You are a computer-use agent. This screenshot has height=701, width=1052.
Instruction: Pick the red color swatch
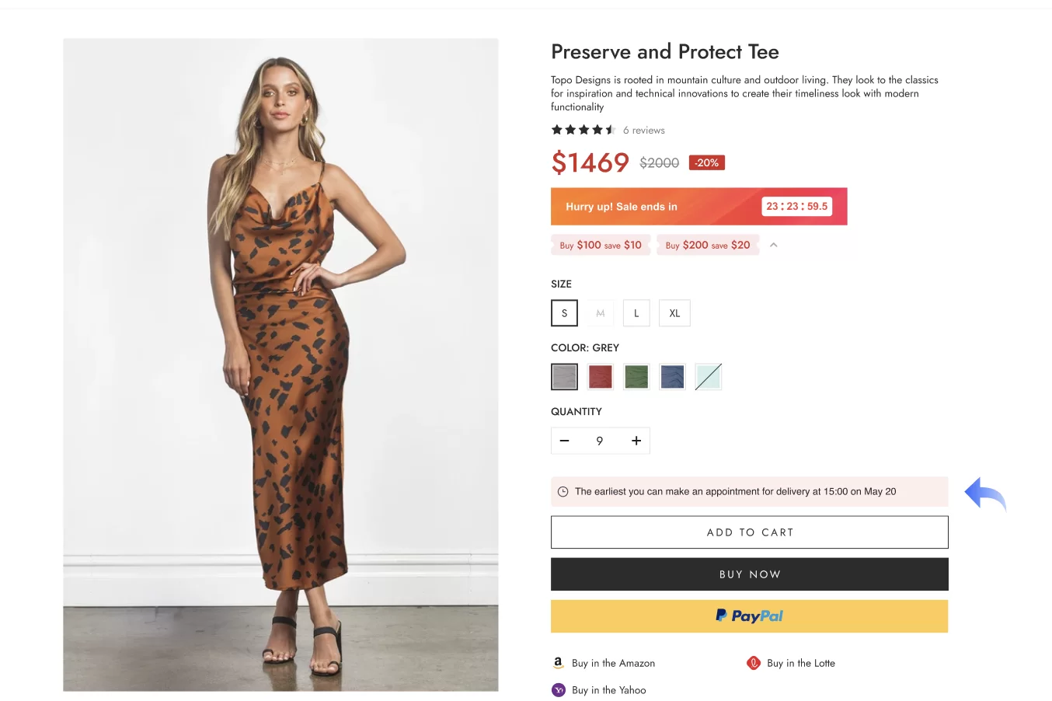(x=601, y=377)
